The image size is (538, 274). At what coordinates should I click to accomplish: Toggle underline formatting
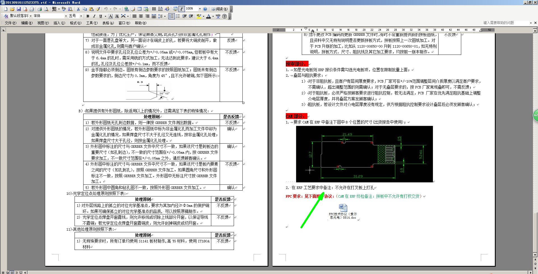[101, 16]
